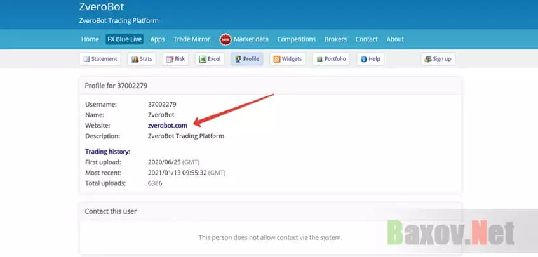
Task: Click the Help question icon
Action: [363, 59]
